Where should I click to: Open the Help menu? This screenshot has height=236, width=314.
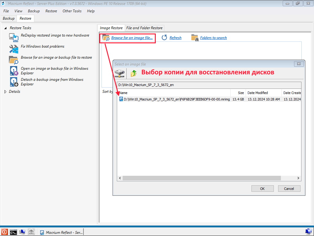pyautogui.click(x=91, y=11)
